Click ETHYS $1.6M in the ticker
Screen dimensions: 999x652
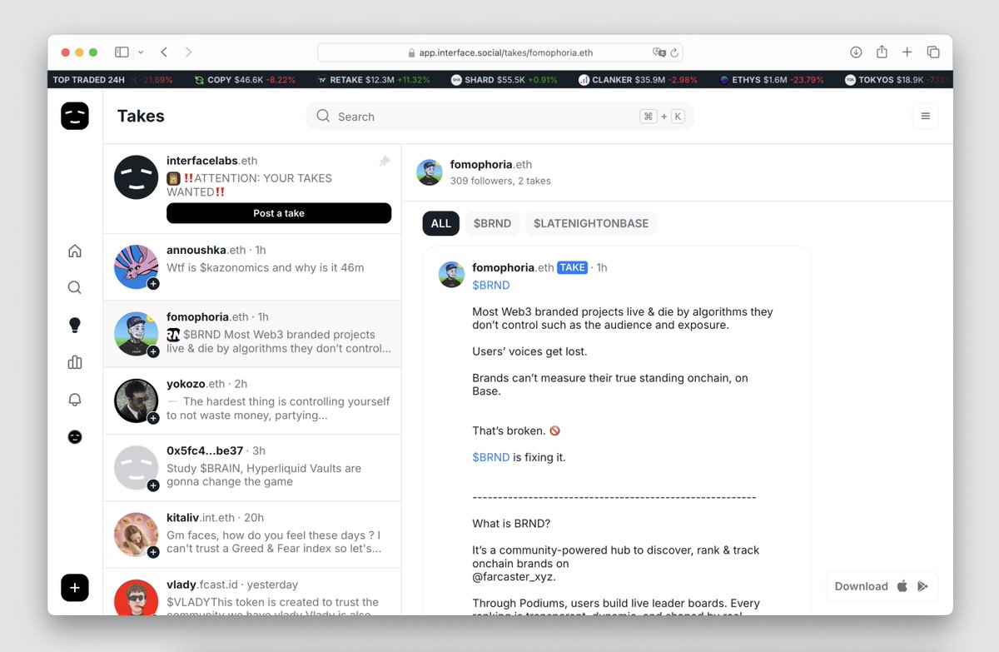point(772,80)
